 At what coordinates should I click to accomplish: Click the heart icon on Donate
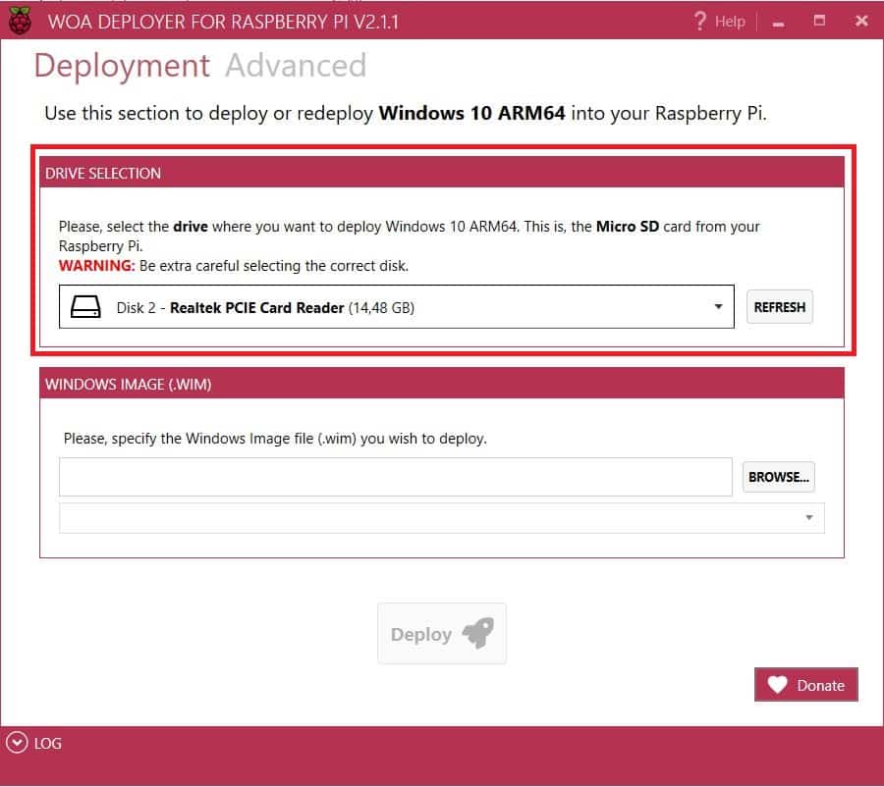click(777, 685)
